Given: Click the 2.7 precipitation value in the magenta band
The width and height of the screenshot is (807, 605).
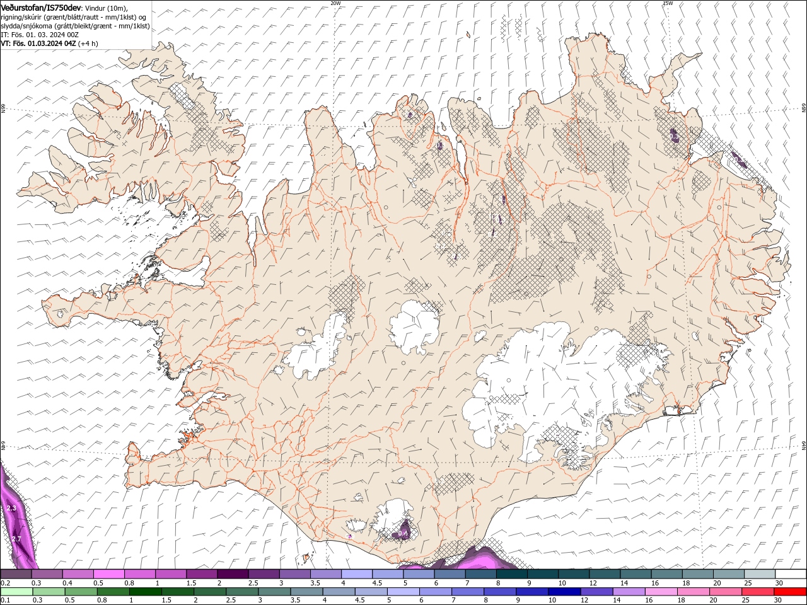Looking at the screenshot, I should [x=16, y=539].
